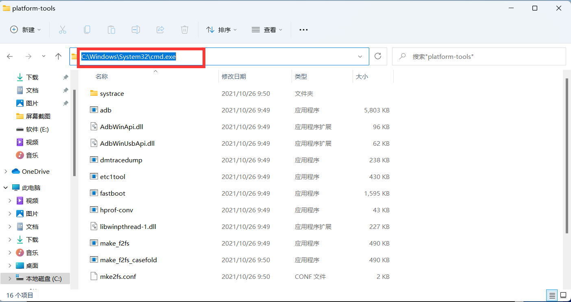Click the CONF 文件 type cell

310,276
